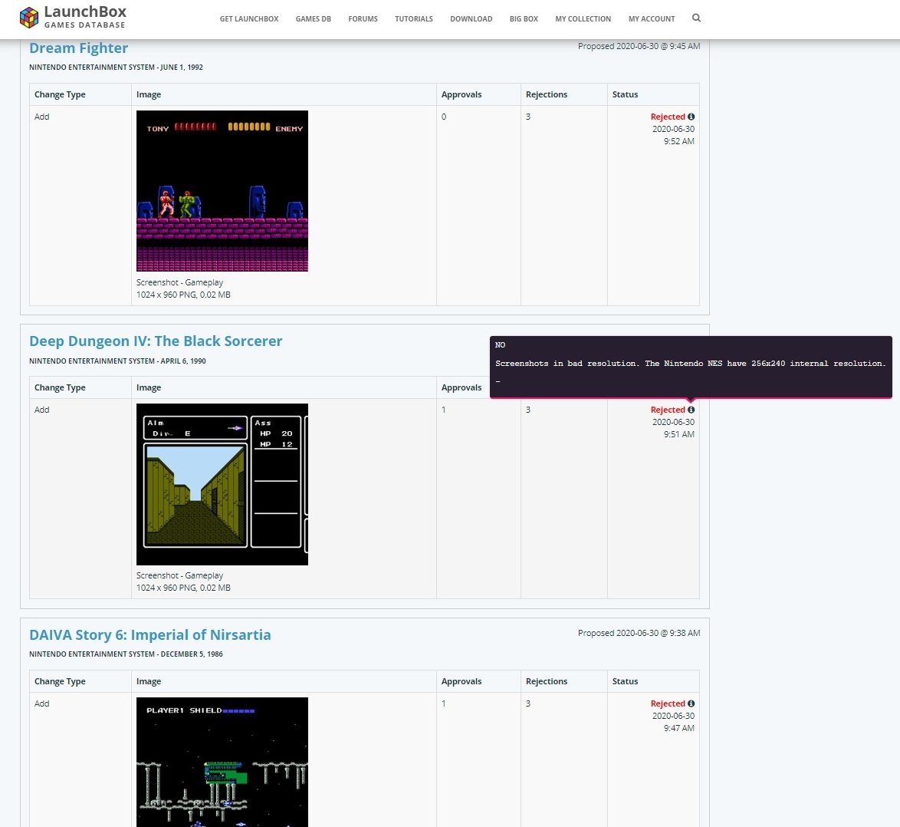This screenshot has width=900, height=827.
Task: Click the Dream Fighter 'Rejections' column header
Action: pyautogui.click(x=547, y=95)
